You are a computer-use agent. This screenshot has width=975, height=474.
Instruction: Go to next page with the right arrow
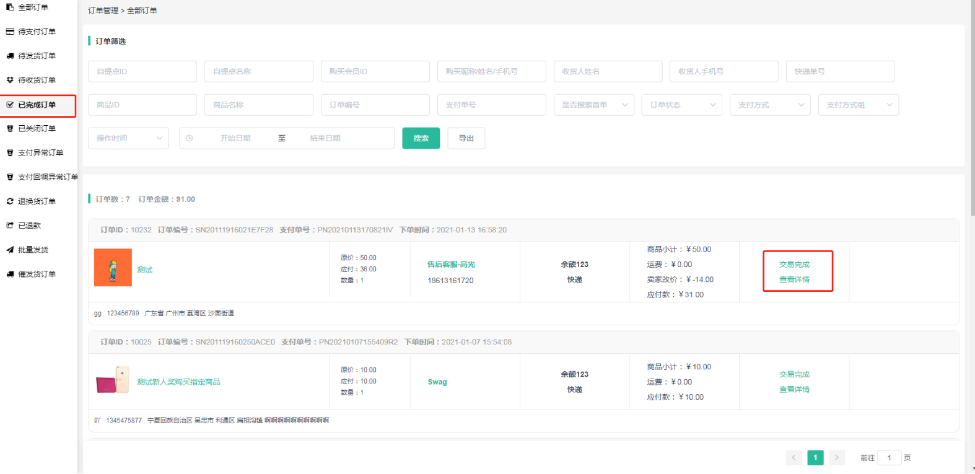pyautogui.click(x=836, y=458)
